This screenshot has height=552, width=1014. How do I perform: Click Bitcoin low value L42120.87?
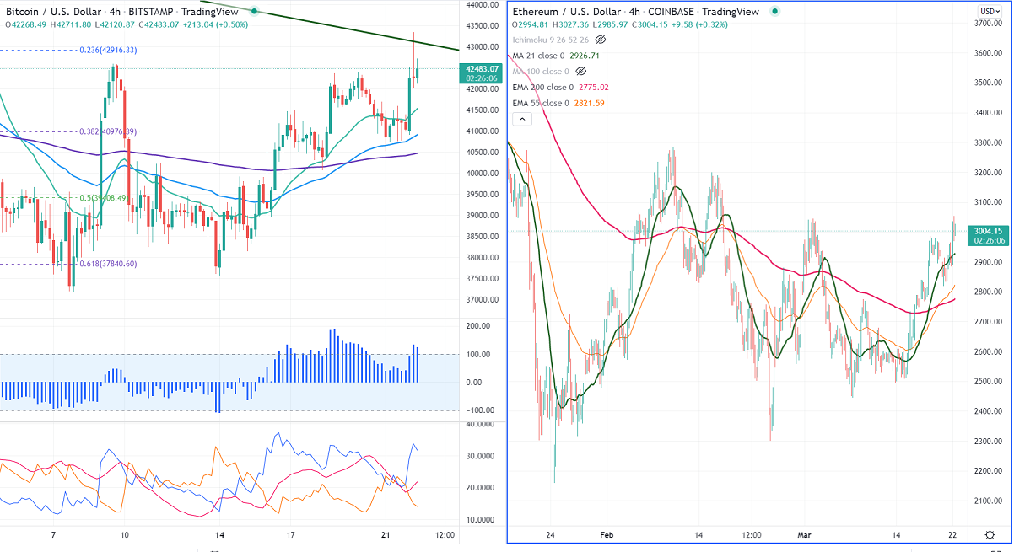(116, 24)
